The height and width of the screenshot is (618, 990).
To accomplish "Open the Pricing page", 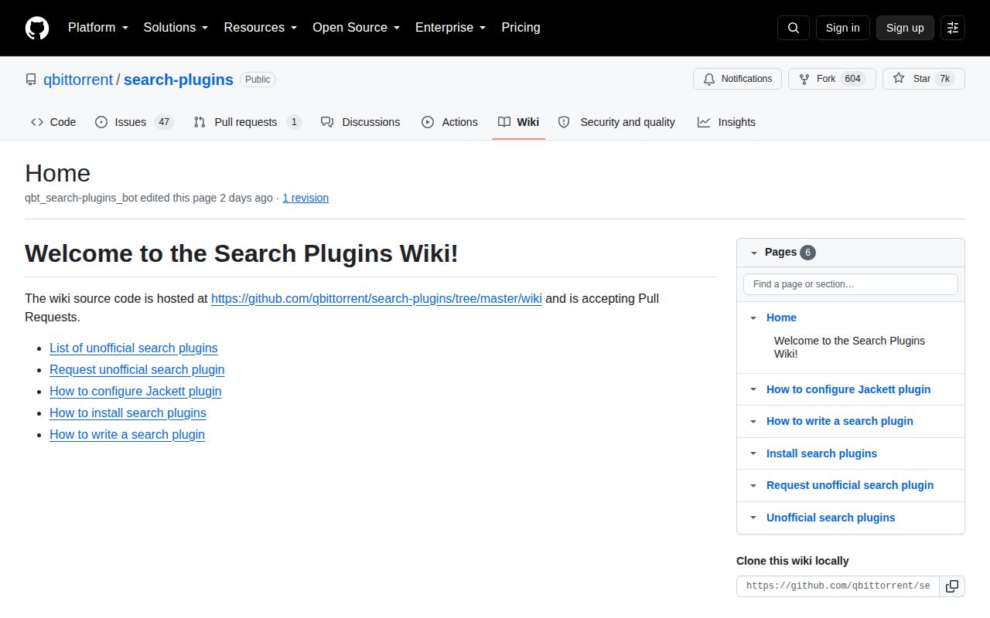I will click(521, 28).
